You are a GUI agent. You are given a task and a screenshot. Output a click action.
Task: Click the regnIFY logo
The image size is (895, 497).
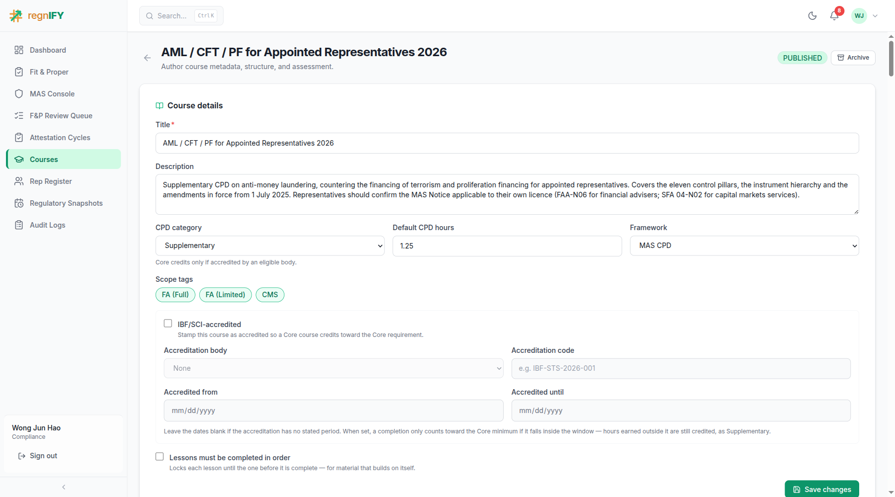coord(37,16)
